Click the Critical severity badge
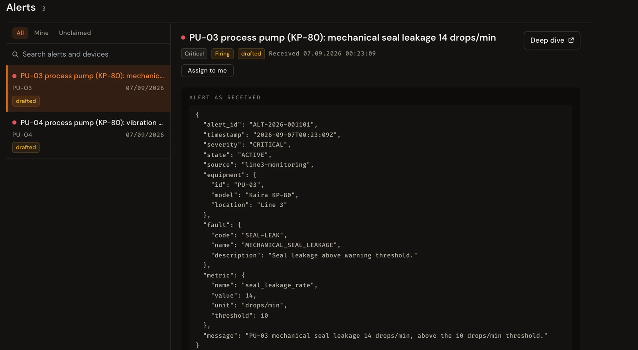 194,53
